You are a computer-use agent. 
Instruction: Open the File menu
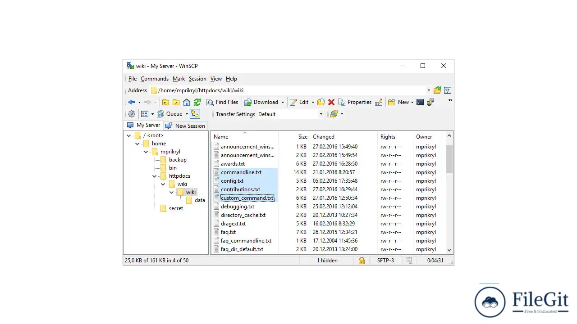click(x=133, y=79)
